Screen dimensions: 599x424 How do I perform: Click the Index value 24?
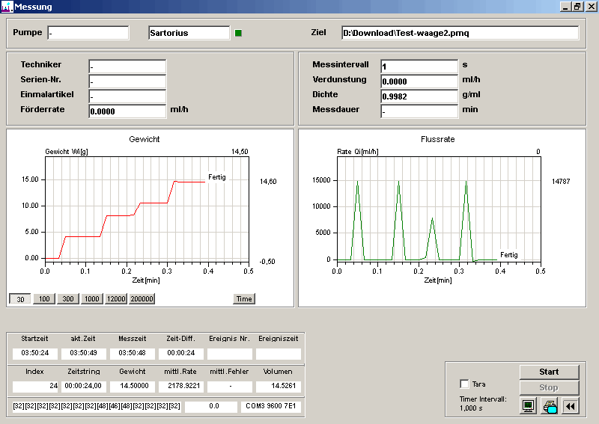[34, 386]
